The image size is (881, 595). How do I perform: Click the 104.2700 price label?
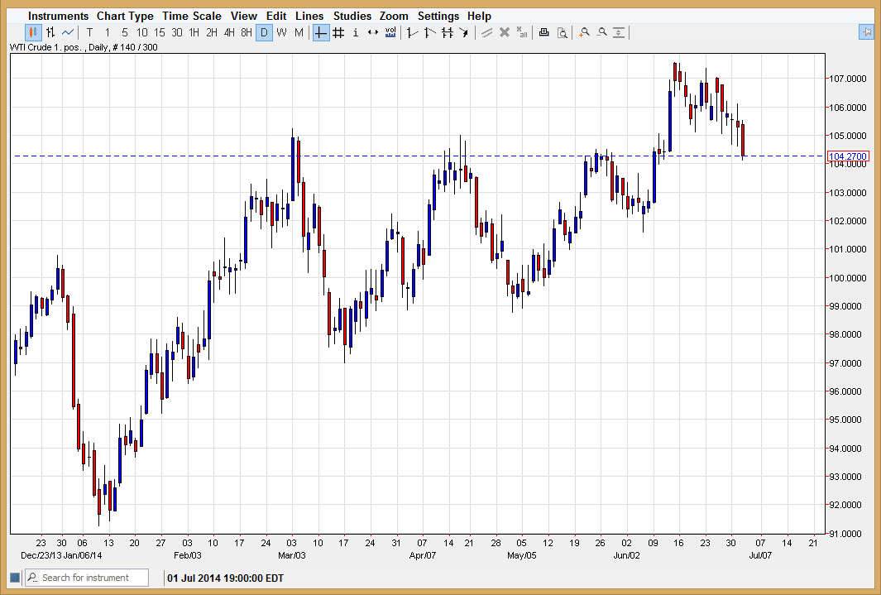846,156
